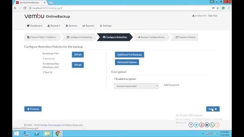
Task: Open Advanced Options
Action: [127, 62]
